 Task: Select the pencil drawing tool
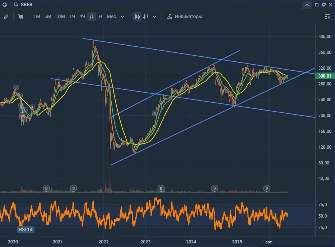click(x=6, y=17)
